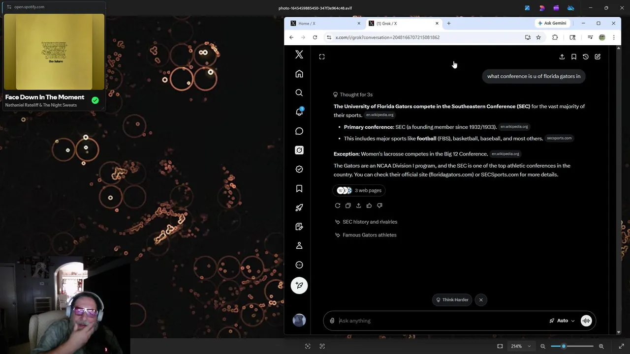Image resolution: width=630 pixels, height=354 pixels.
Task: Open the 214% zoom dropdown in photo viewer
Action: pos(521,346)
